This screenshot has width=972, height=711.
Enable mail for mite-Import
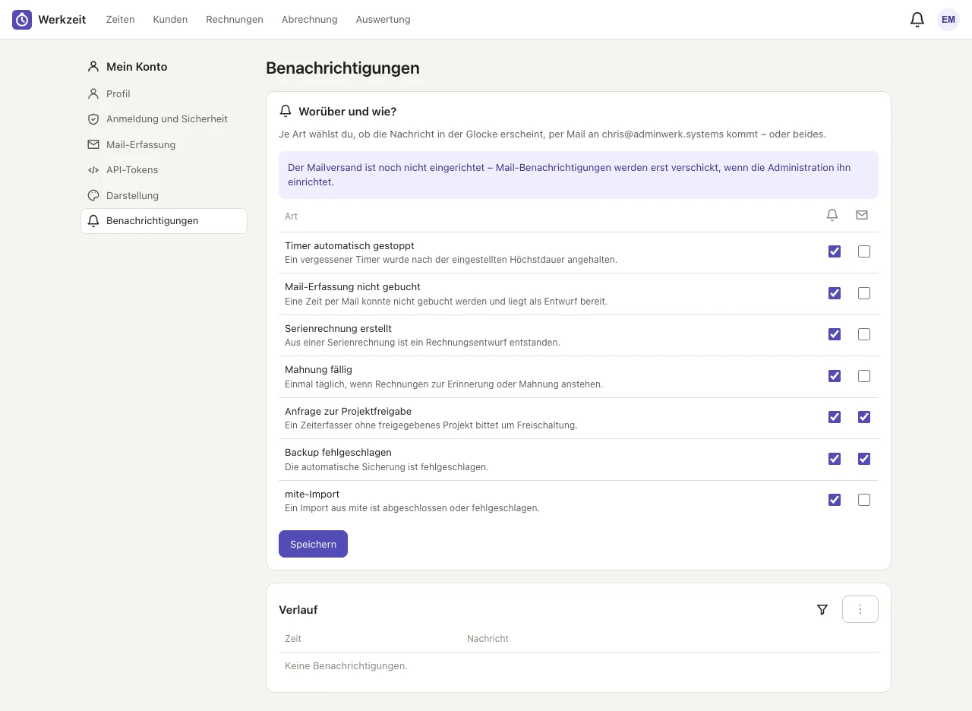[864, 500]
